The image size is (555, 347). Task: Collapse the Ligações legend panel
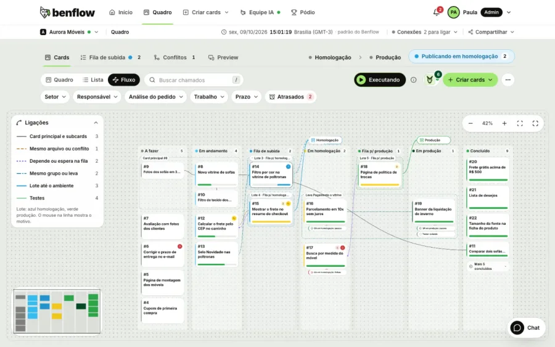click(x=96, y=123)
